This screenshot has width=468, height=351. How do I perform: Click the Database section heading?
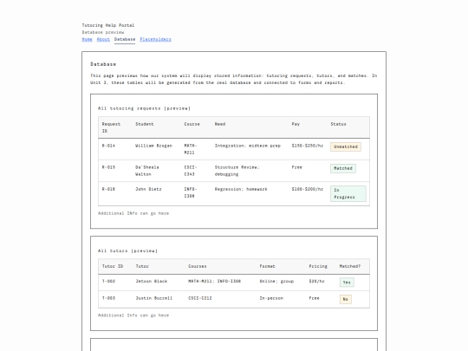click(103, 64)
